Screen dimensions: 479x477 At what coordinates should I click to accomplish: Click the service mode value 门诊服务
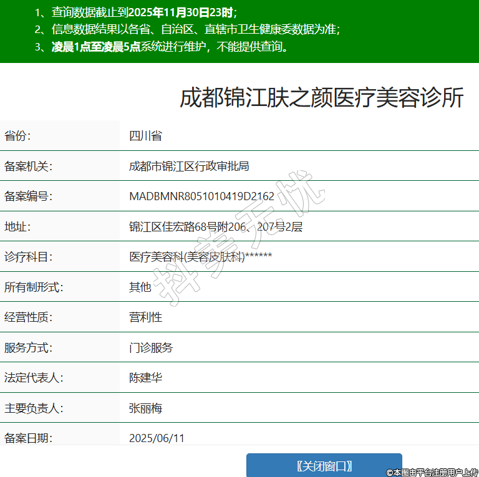coord(151,348)
